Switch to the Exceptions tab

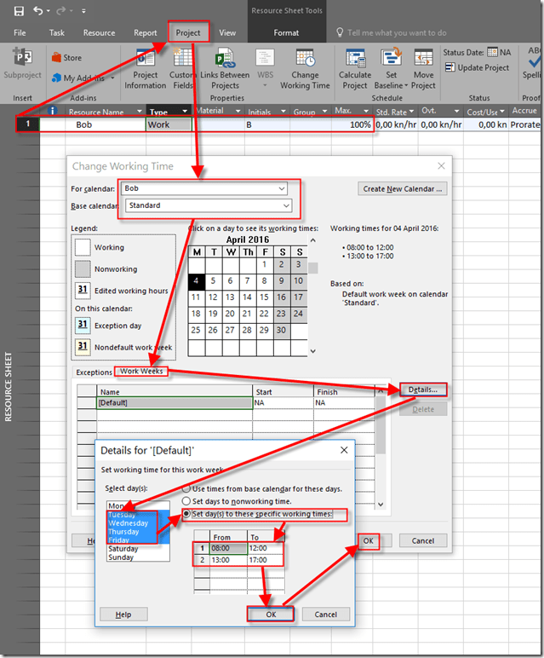click(94, 372)
